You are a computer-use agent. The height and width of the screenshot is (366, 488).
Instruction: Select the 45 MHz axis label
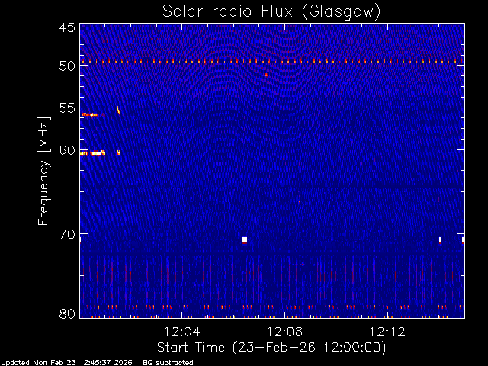click(67, 27)
